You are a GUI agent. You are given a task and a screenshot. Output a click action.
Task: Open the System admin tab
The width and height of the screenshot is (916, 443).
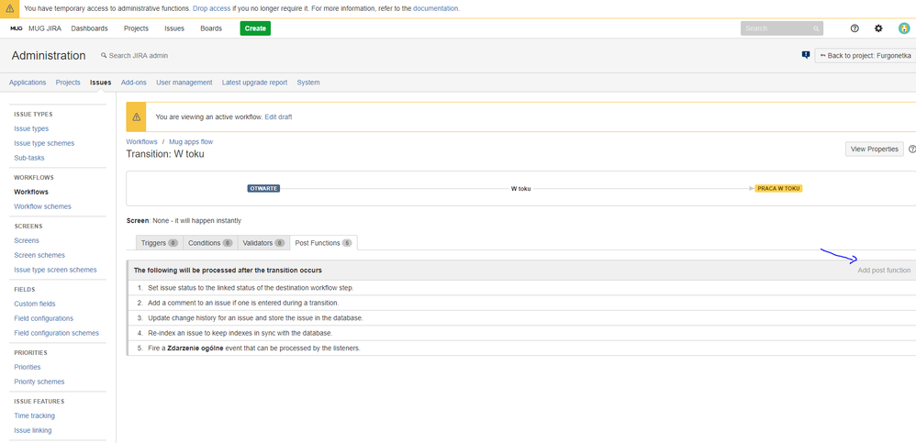click(x=308, y=83)
